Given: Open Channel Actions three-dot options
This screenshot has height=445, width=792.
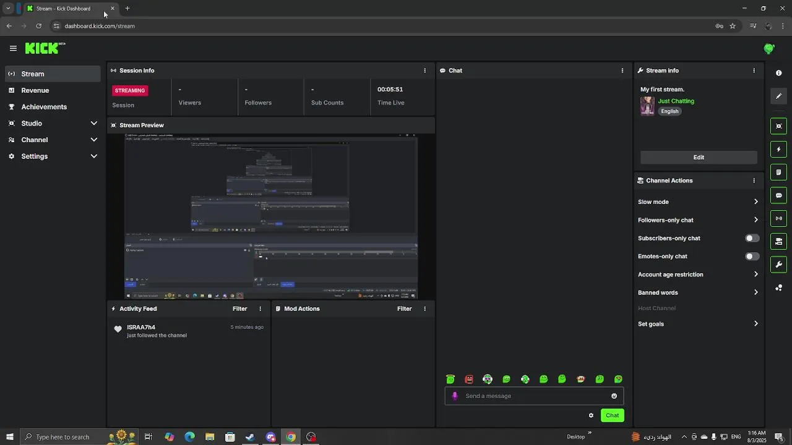Looking at the screenshot, I should (754, 180).
